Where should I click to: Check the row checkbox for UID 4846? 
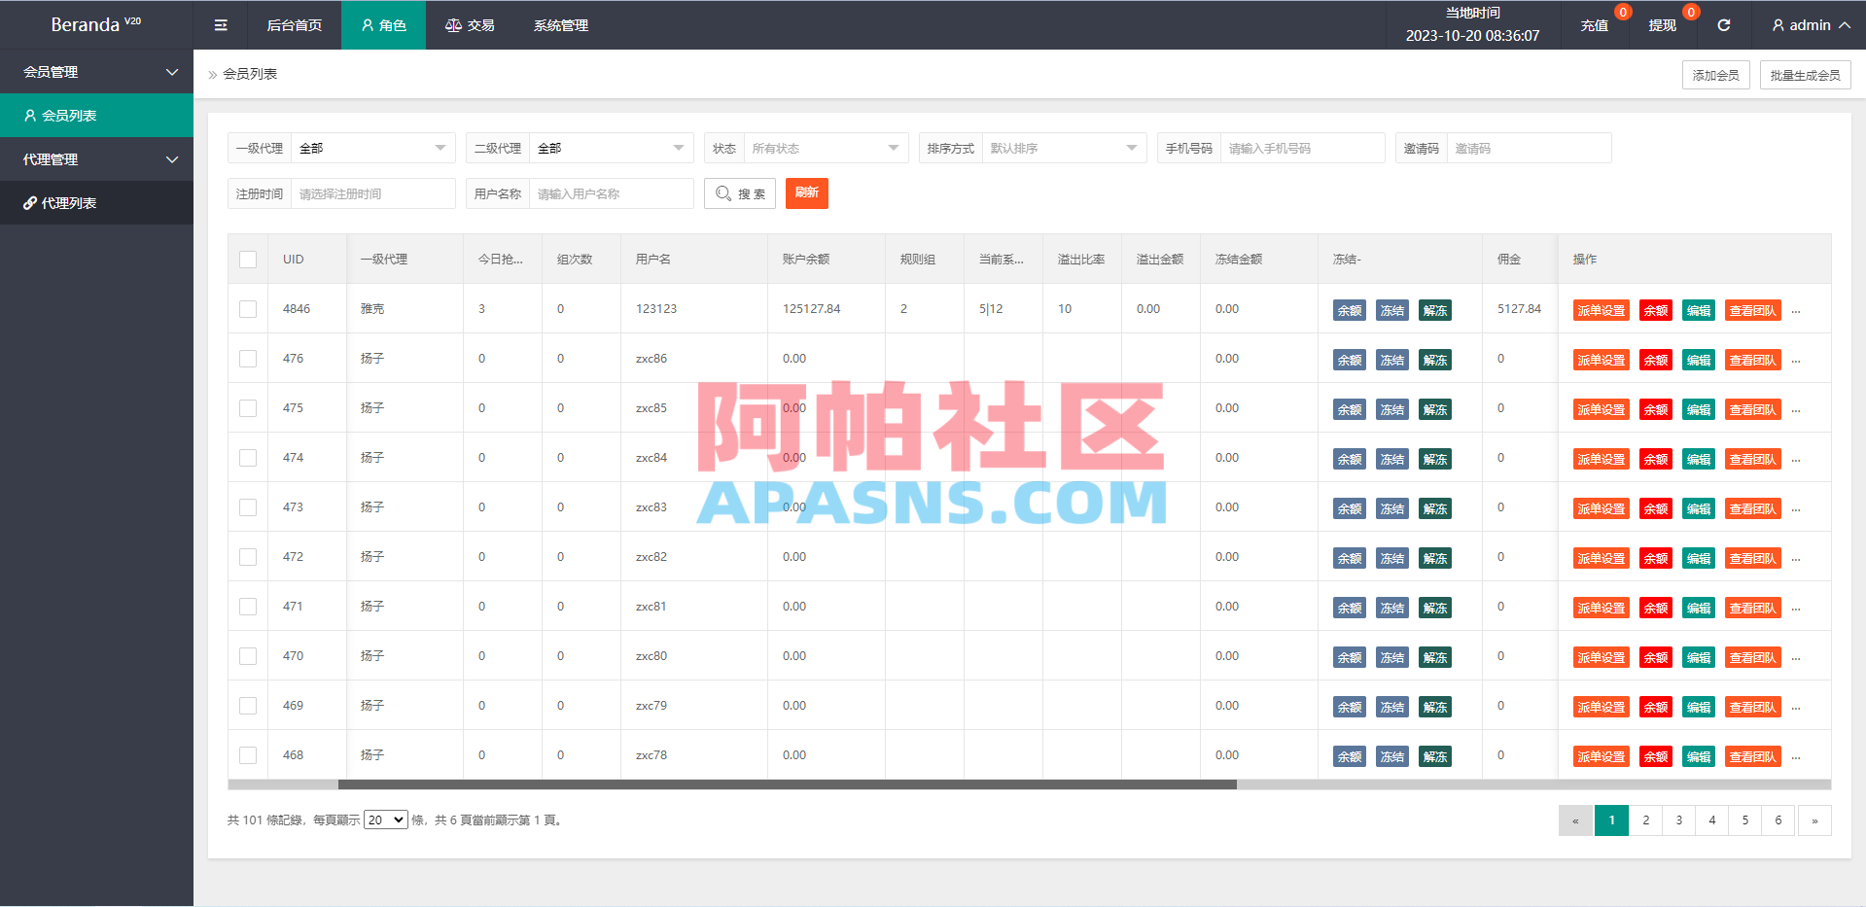point(248,308)
